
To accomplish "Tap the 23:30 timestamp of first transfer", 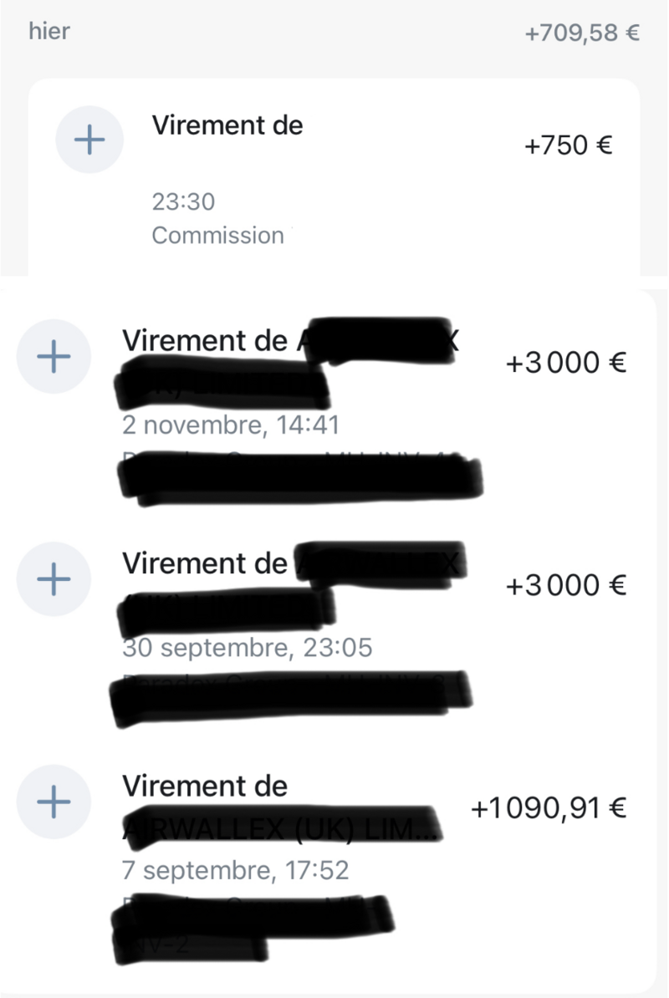I will pyautogui.click(x=183, y=201).
